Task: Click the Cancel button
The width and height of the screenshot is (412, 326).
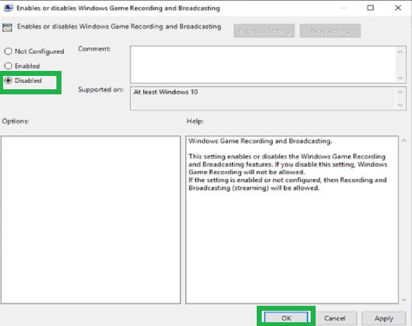Action: 335,318
